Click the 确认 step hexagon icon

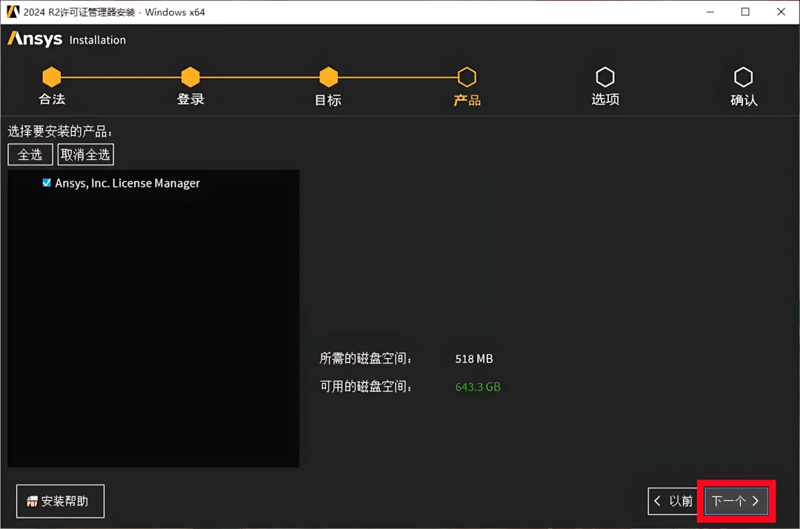click(744, 77)
